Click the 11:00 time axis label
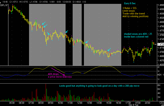This screenshot has width=164, height=106. tap(70, 103)
